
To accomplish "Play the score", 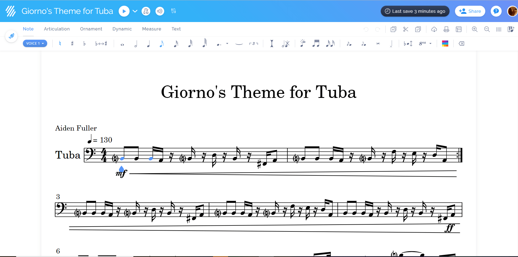I will tap(124, 11).
